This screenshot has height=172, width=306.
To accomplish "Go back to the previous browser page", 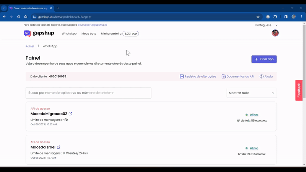I will [4, 17].
